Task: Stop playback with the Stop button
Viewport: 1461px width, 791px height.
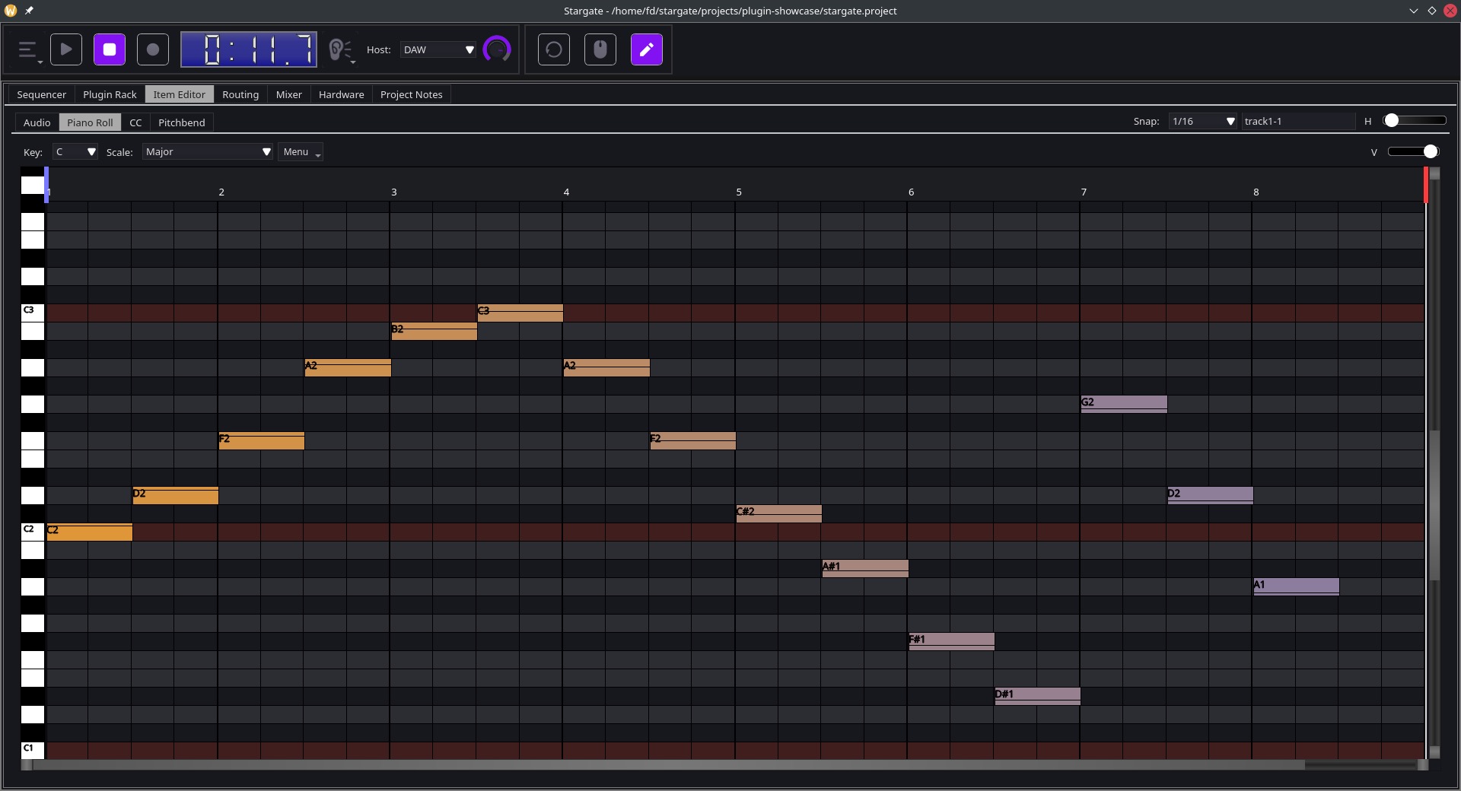Action: (x=110, y=49)
